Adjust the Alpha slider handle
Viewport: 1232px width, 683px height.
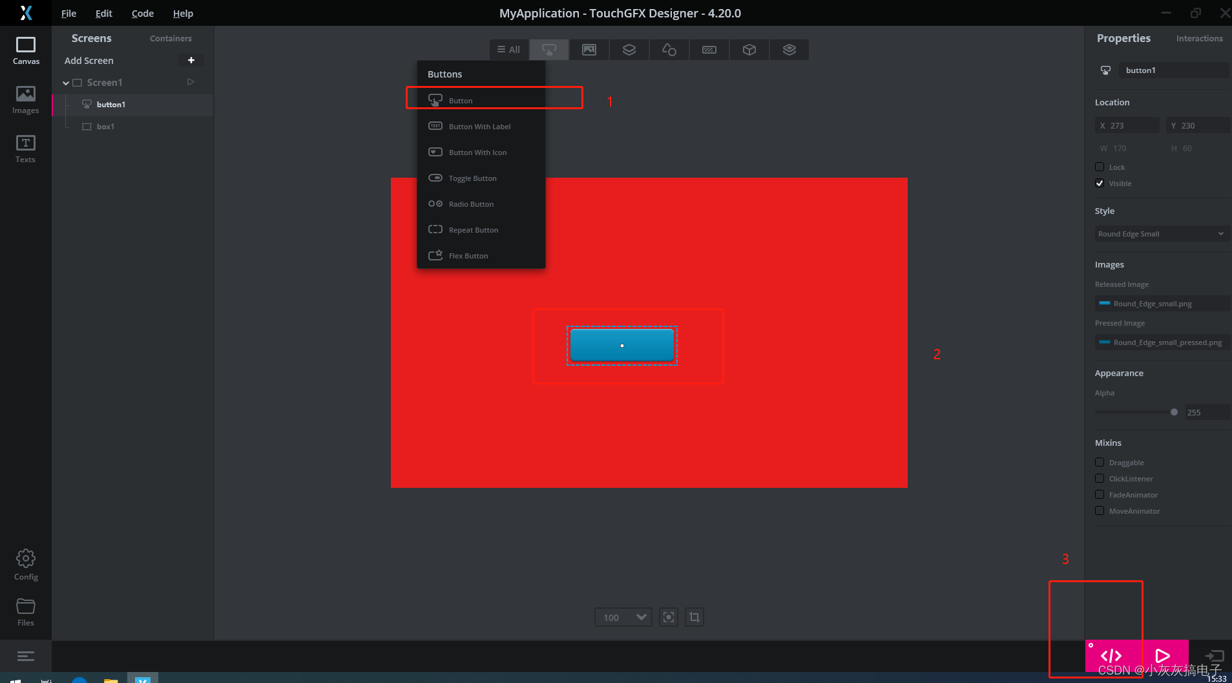click(x=1174, y=412)
